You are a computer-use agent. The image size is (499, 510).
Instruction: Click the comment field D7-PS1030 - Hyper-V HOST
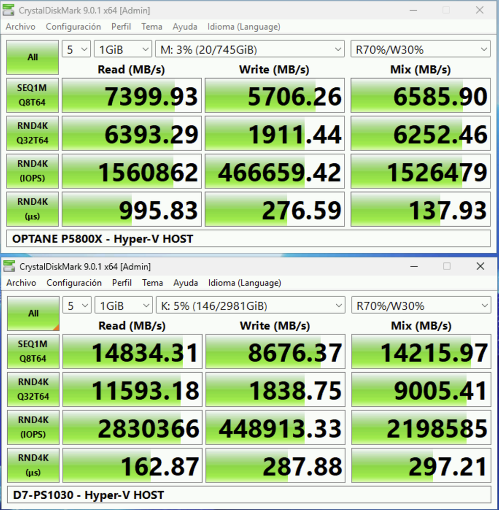249,495
